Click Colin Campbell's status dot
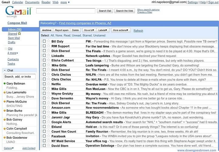The width and height of the screenshot is (219, 152). [5, 129]
